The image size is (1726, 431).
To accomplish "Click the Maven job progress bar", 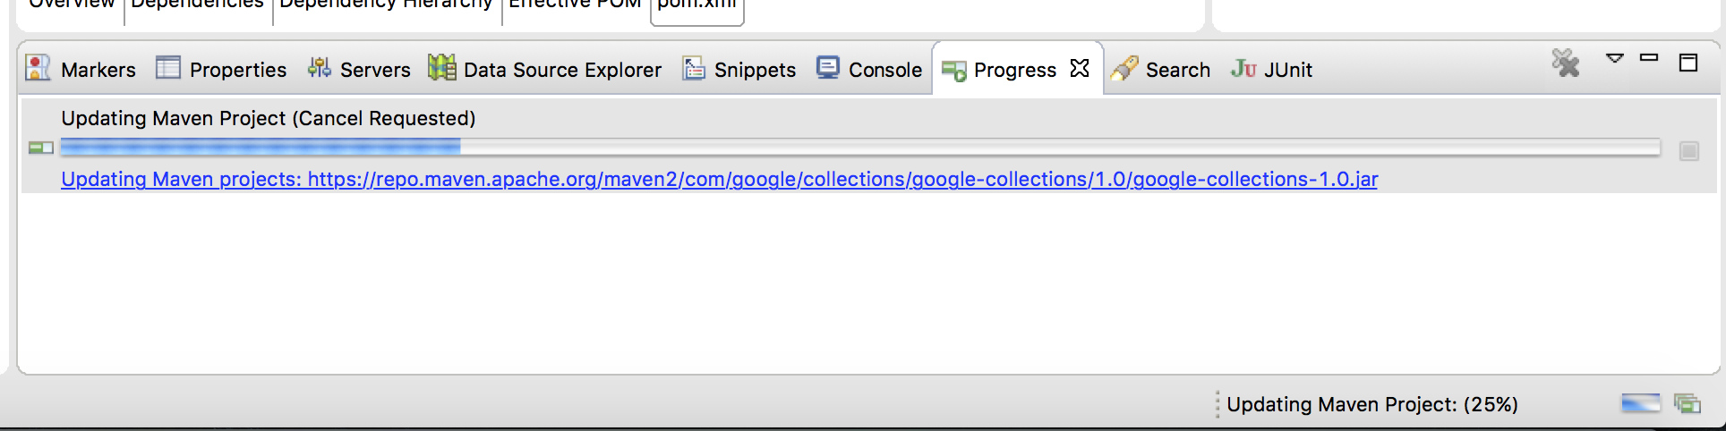I will [x=860, y=148].
